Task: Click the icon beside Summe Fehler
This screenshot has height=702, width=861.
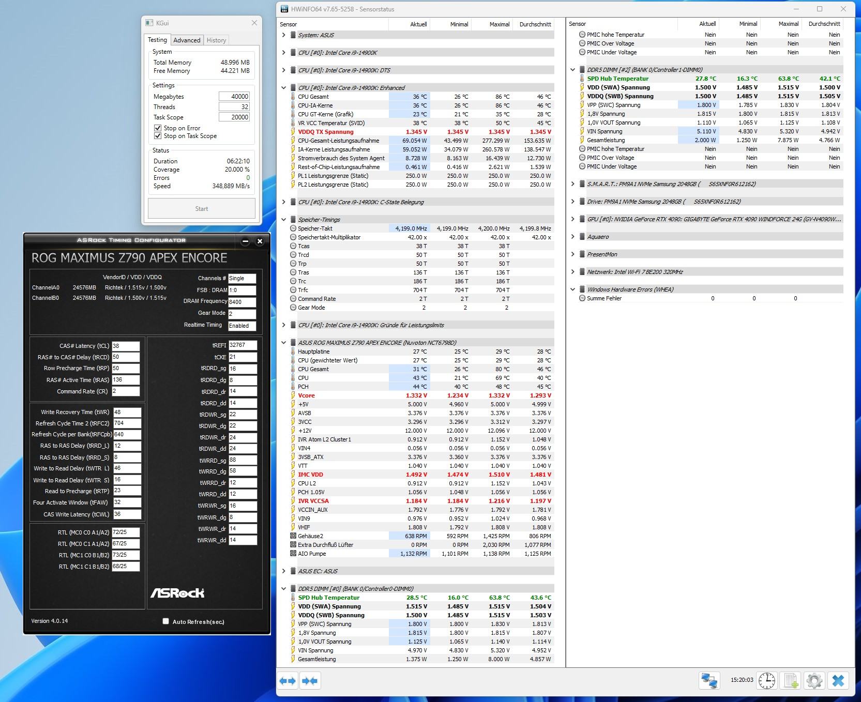Action: (x=582, y=298)
